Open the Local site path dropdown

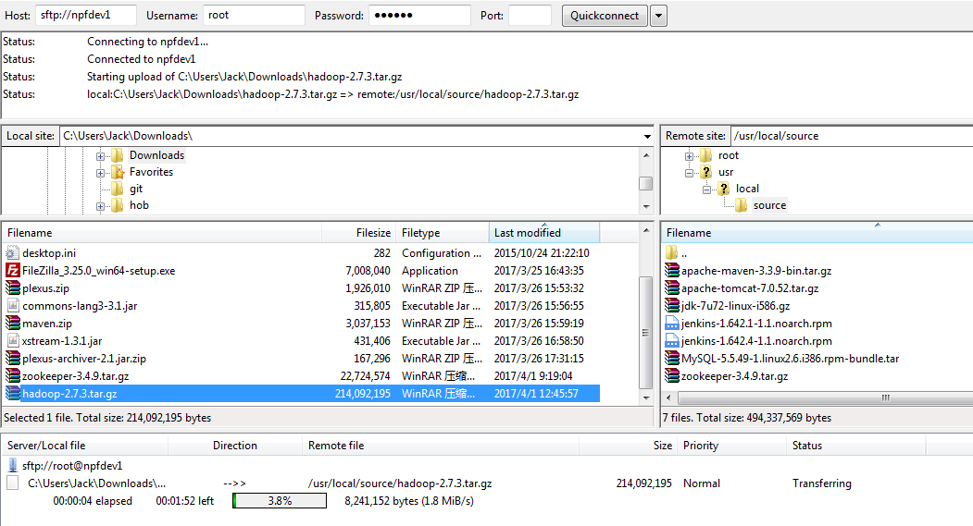click(x=647, y=136)
